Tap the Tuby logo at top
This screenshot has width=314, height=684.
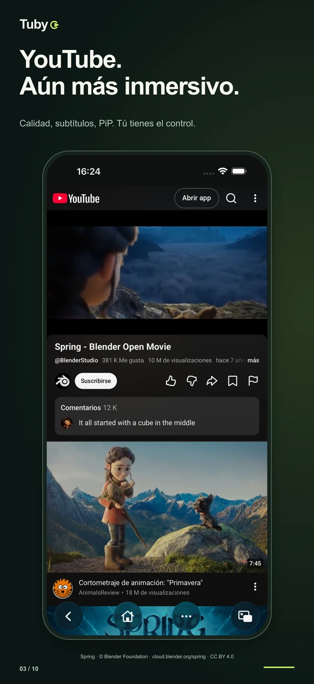click(x=39, y=24)
